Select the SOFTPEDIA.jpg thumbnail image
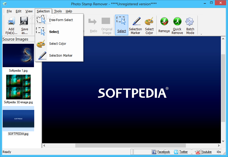The image size is (228, 157). [x=18, y=119]
